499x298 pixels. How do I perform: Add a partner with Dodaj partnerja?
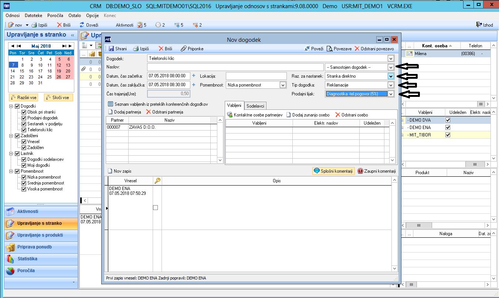coord(125,112)
